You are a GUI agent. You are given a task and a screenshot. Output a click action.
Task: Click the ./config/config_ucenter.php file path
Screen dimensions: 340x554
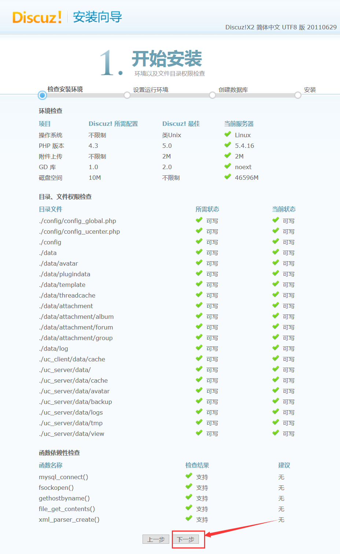click(x=80, y=232)
